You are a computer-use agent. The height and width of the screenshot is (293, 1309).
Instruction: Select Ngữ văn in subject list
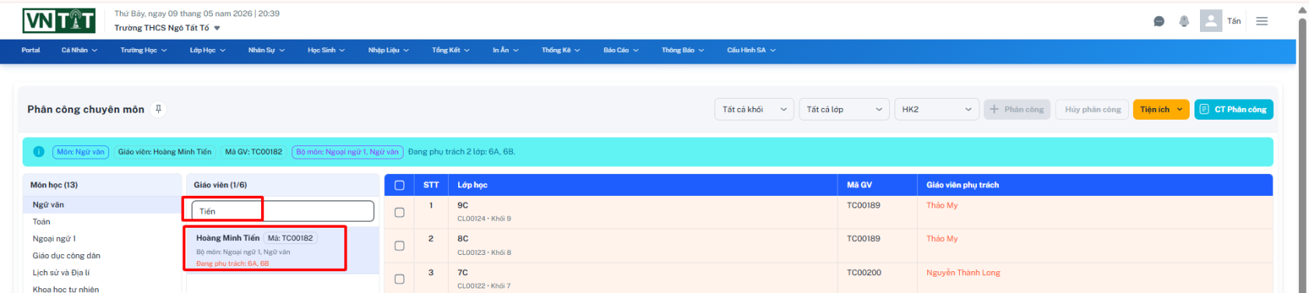[101, 205]
